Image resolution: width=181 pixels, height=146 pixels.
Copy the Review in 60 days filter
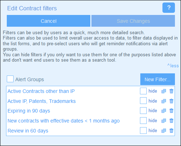[164, 131]
